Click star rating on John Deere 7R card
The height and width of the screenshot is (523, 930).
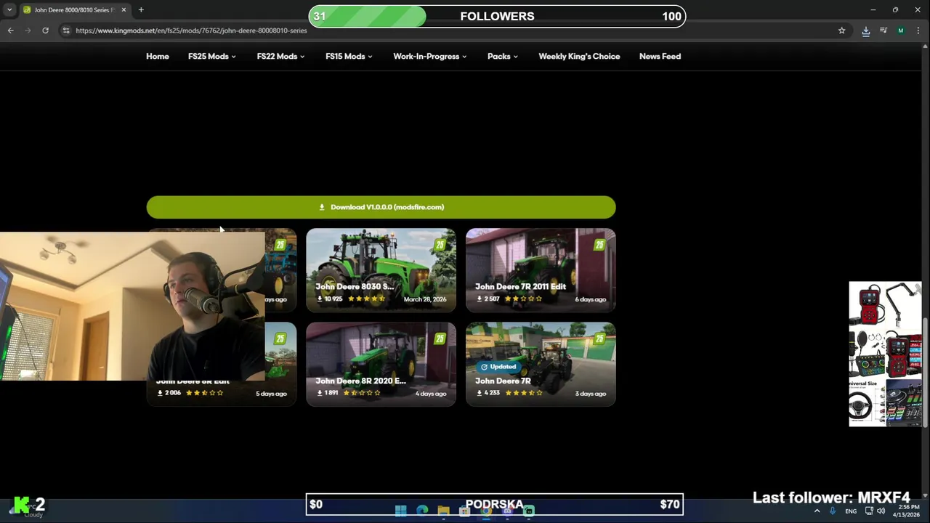523,393
